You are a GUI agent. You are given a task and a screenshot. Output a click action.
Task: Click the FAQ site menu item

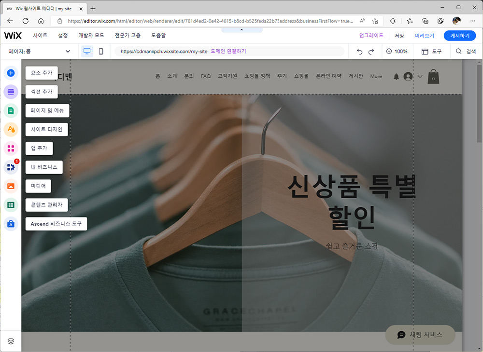206,76
